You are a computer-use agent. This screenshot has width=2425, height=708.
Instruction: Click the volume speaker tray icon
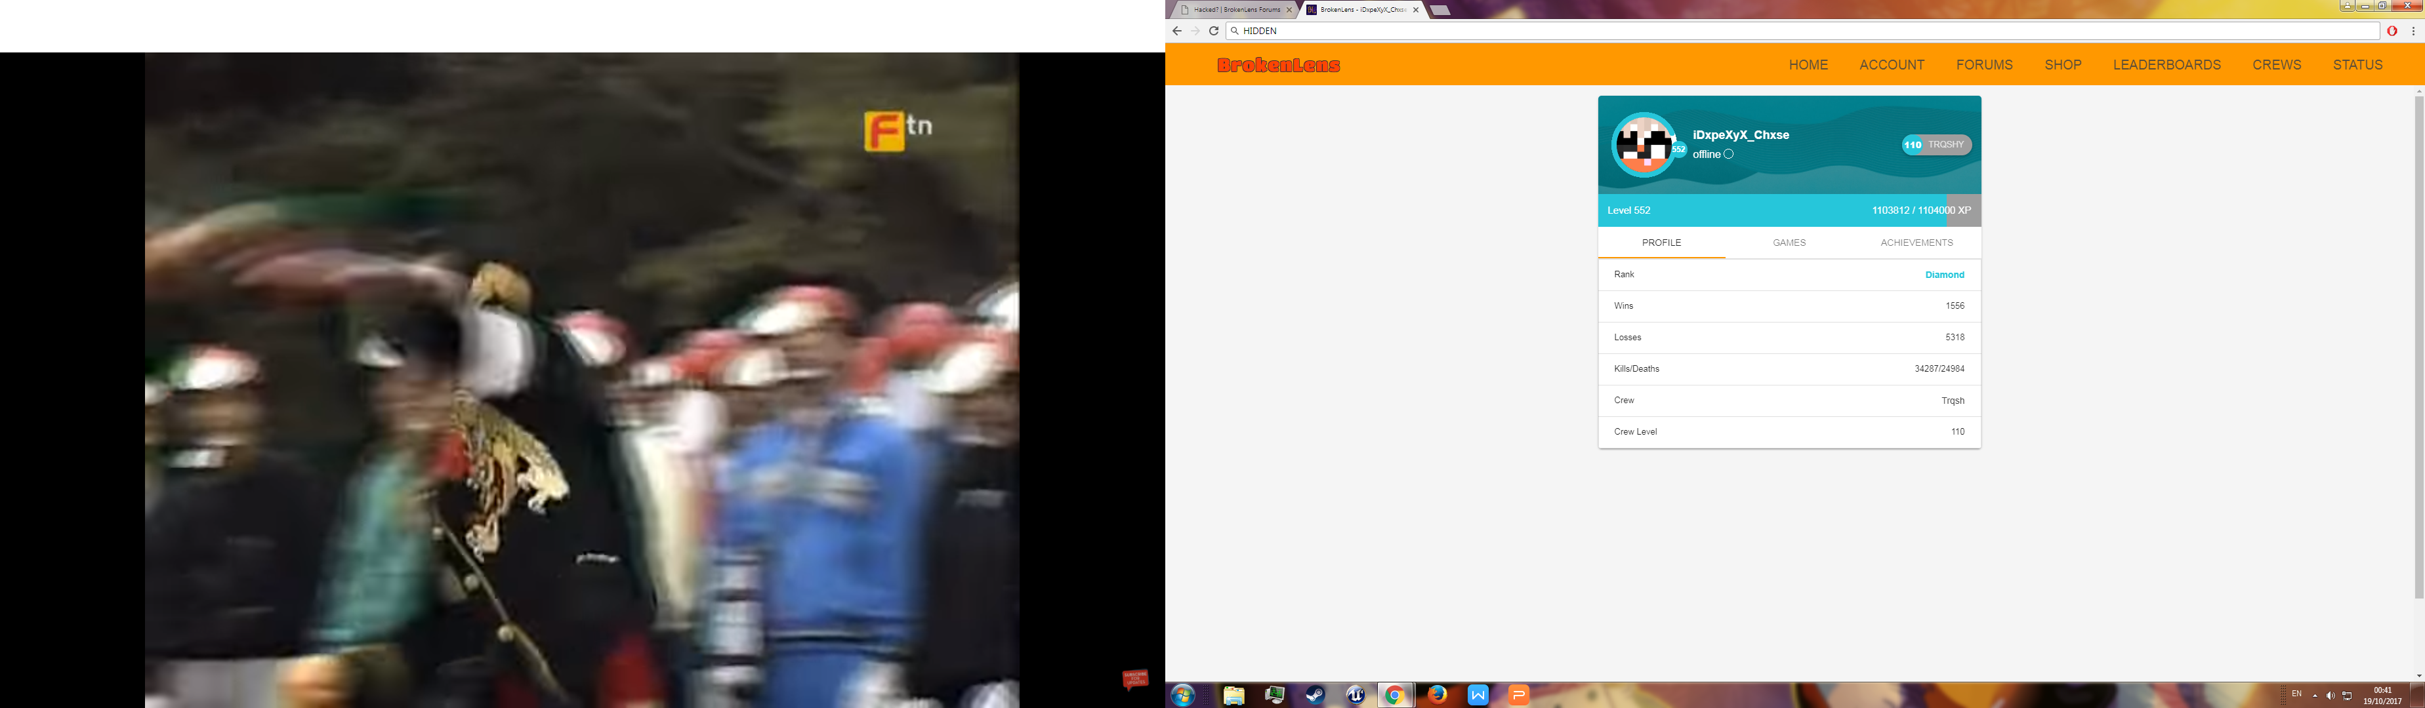click(2331, 696)
